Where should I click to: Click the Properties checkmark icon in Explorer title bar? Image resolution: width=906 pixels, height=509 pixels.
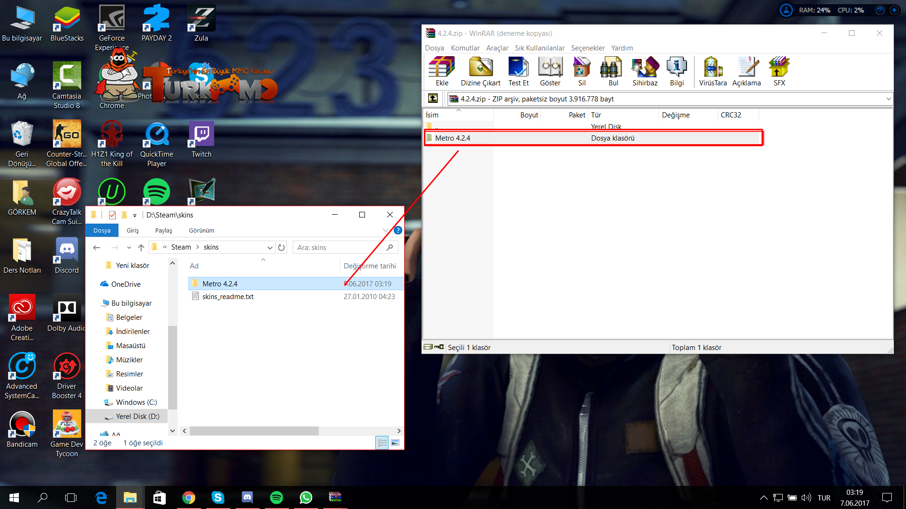(112, 215)
